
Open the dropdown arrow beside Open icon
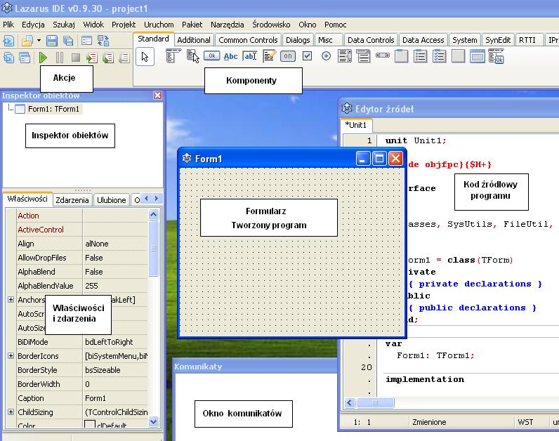click(39, 41)
